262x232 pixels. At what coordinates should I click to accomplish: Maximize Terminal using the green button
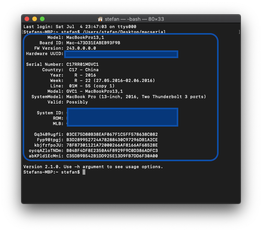coord(42,19)
